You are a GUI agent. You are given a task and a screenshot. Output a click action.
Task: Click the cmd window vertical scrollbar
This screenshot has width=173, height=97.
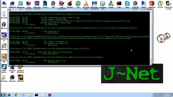click(x=151, y=38)
